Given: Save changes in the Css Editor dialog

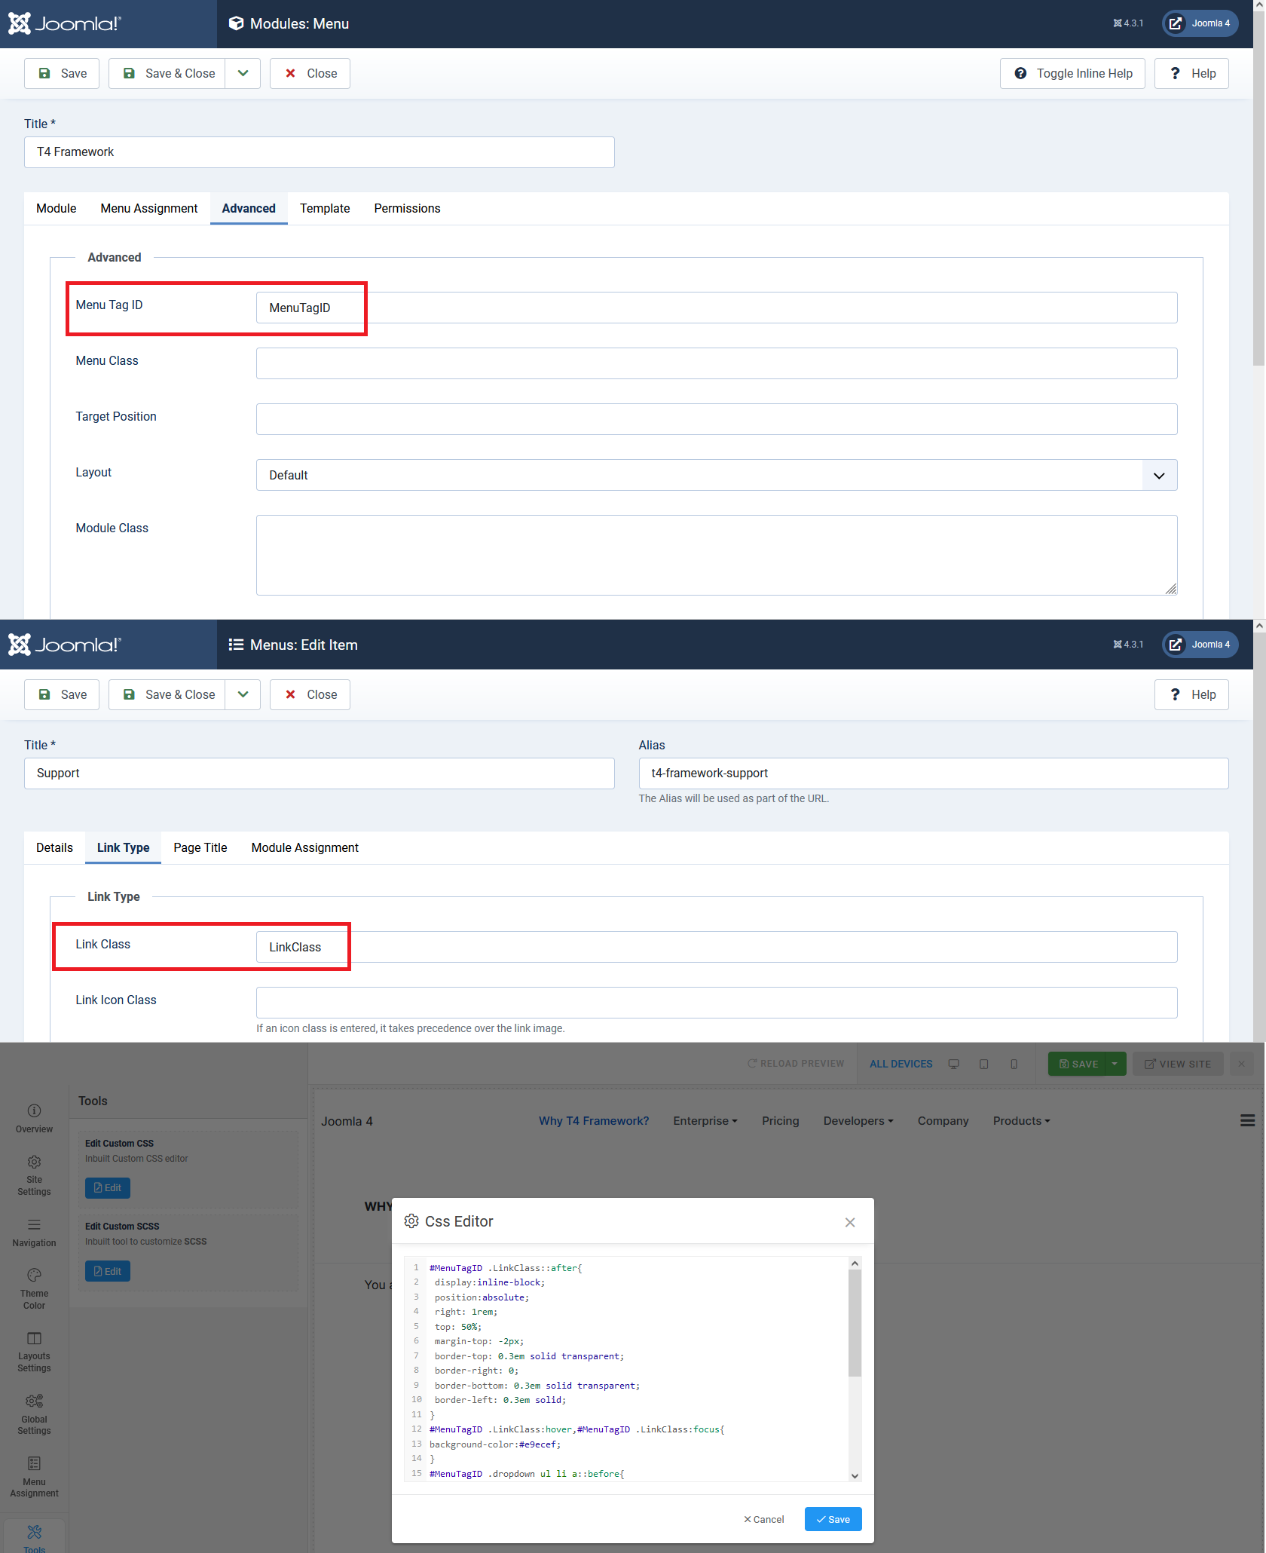Looking at the screenshot, I should click(833, 1519).
